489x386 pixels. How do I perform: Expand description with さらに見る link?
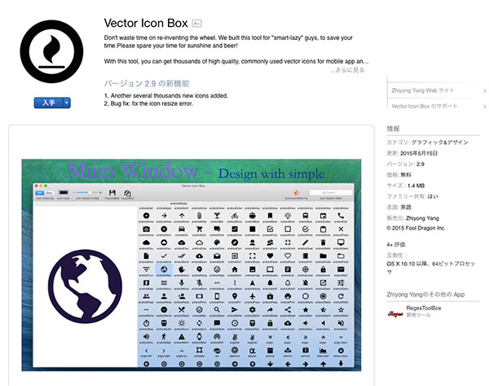pyautogui.click(x=347, y=70)
